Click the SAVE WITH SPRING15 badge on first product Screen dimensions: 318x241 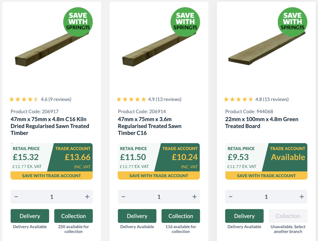(78, 22)
